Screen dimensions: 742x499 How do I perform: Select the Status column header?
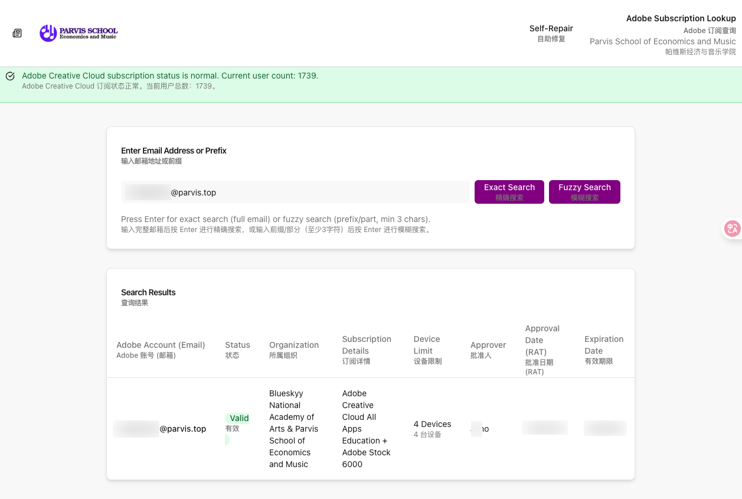pos(237,350)
